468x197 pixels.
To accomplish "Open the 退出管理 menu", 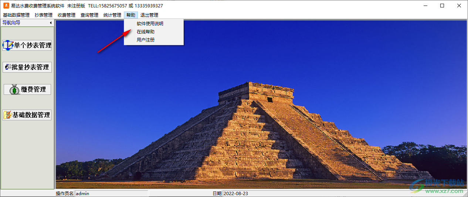I will [149, 15].
